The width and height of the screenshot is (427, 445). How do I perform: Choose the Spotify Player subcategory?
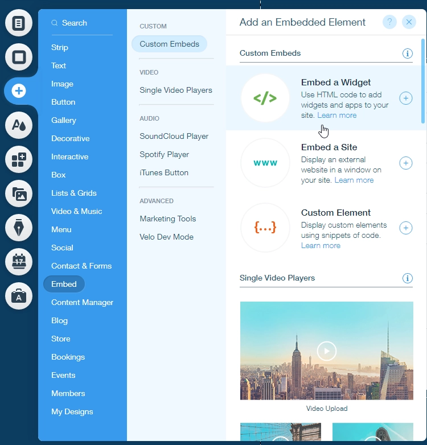(x=164, y=155)
